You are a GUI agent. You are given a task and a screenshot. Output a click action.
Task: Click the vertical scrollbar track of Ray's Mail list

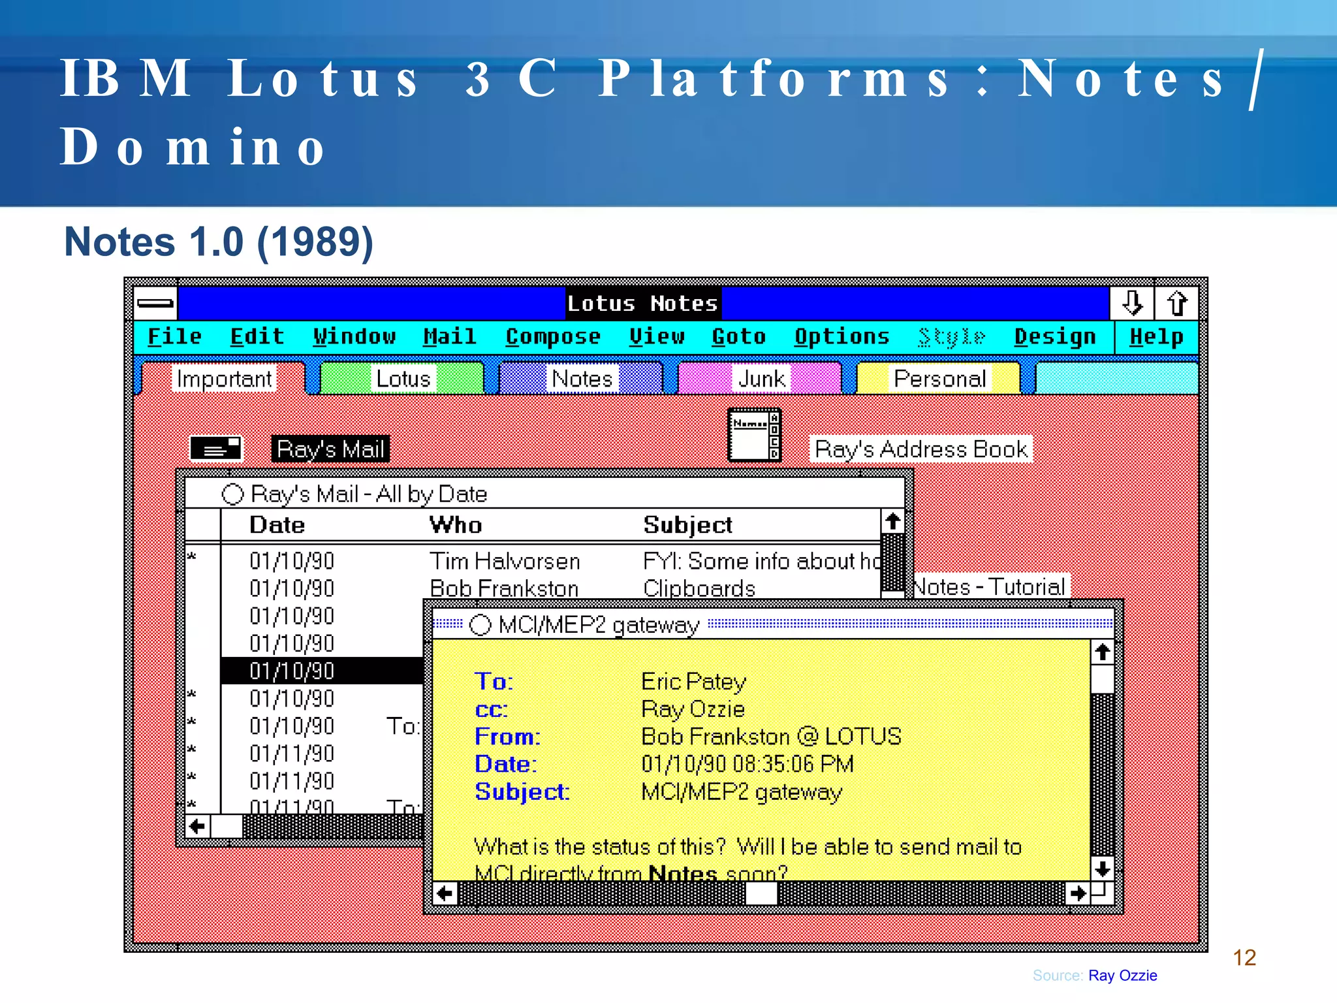tap(892, 562)
